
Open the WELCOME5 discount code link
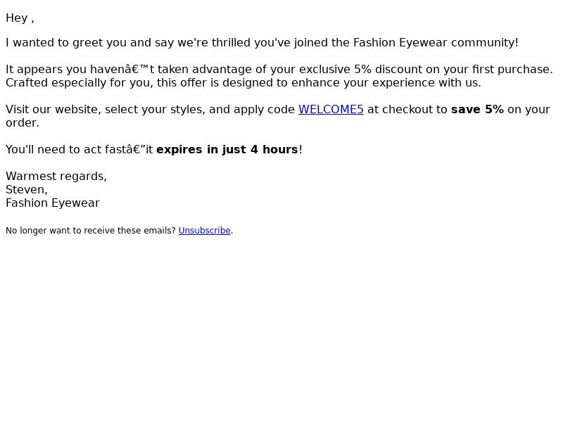tap(331, 110)
